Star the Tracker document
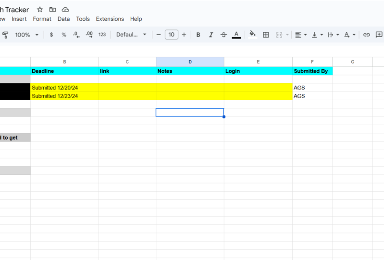This screenshot has height=260, width=384. coord(40,10)
